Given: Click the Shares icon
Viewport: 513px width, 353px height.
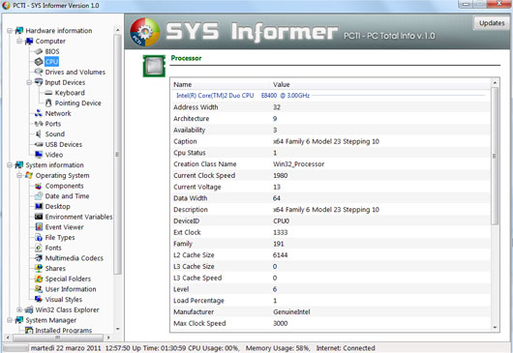Looking at the screenshot, I should click(39, 268).
